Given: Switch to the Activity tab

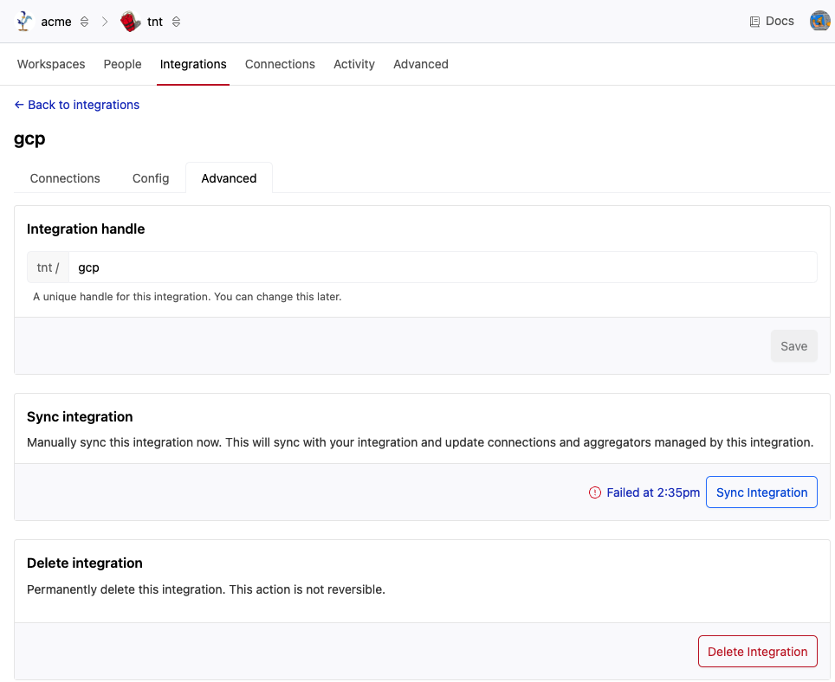Looking at the screenshot, I should 354,64.
